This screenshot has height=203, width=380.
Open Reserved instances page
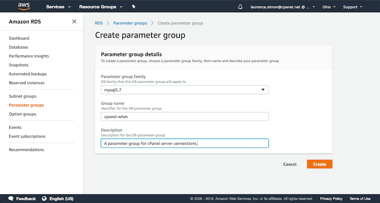click(27, 83)
